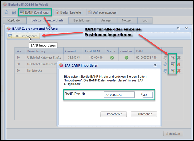Click the save disk icon
Viewport: 194px width, 141px height.
point(14,12)
